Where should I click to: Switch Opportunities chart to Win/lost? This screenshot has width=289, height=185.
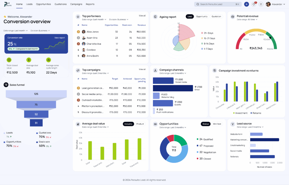[x=217, y=124]
